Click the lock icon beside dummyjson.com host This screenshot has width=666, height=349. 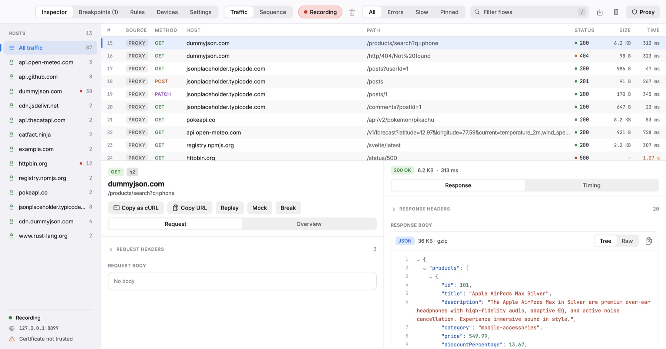click(11, 91)
